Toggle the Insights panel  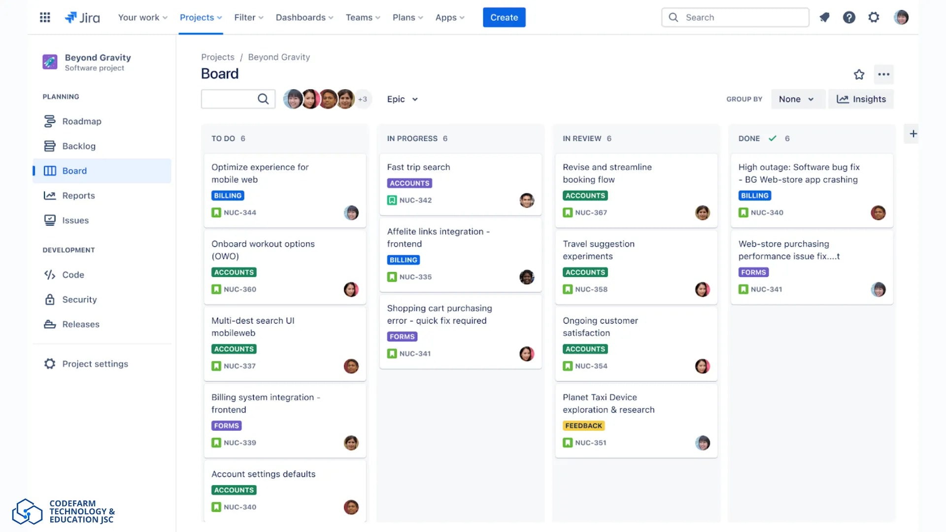861,99
